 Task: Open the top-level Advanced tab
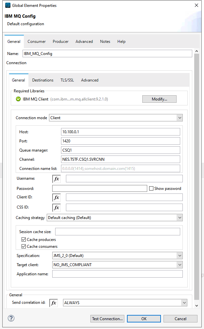(84, 42)
